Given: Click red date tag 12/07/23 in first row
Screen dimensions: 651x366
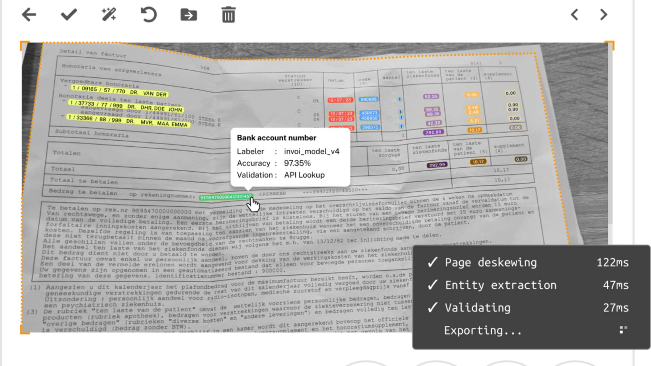Looking at the screenshot, I should [x=340, y=100].
